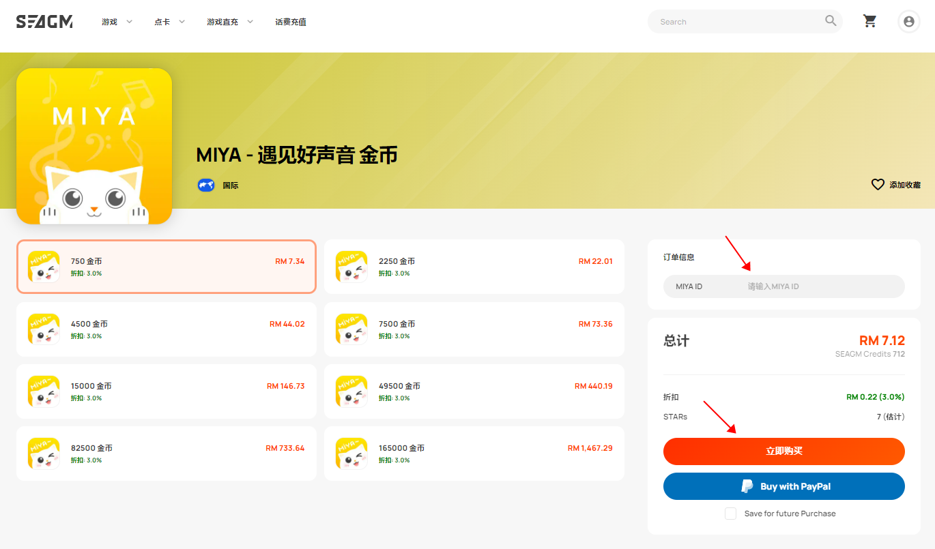This screenshot has width=935, height=549.
Task: Click the 82500 金币 MIYA icon
Action: click(44, 454)
